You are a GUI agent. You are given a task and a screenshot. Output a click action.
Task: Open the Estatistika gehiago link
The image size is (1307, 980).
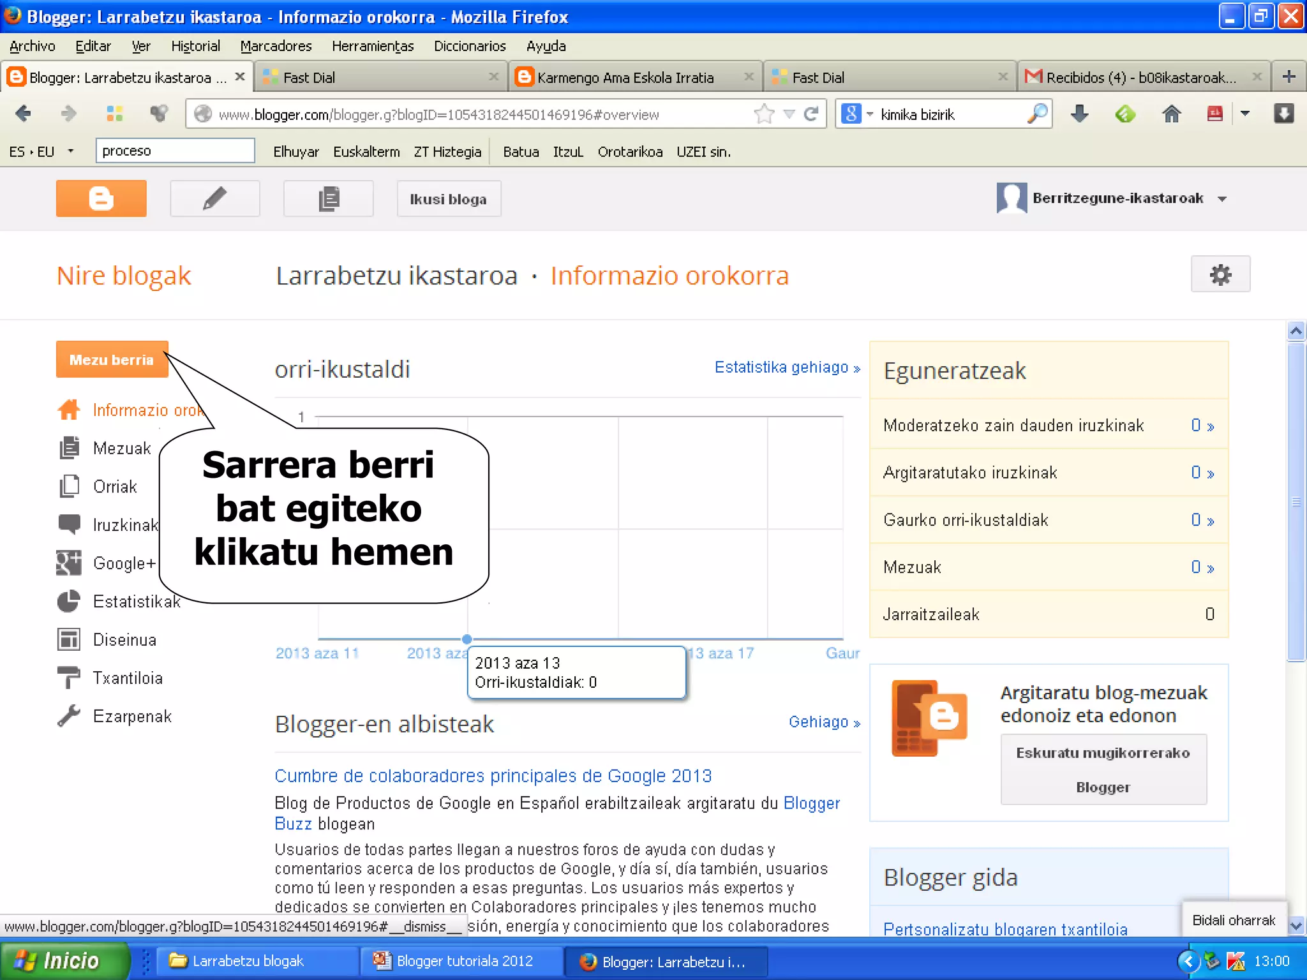point(787,367)
